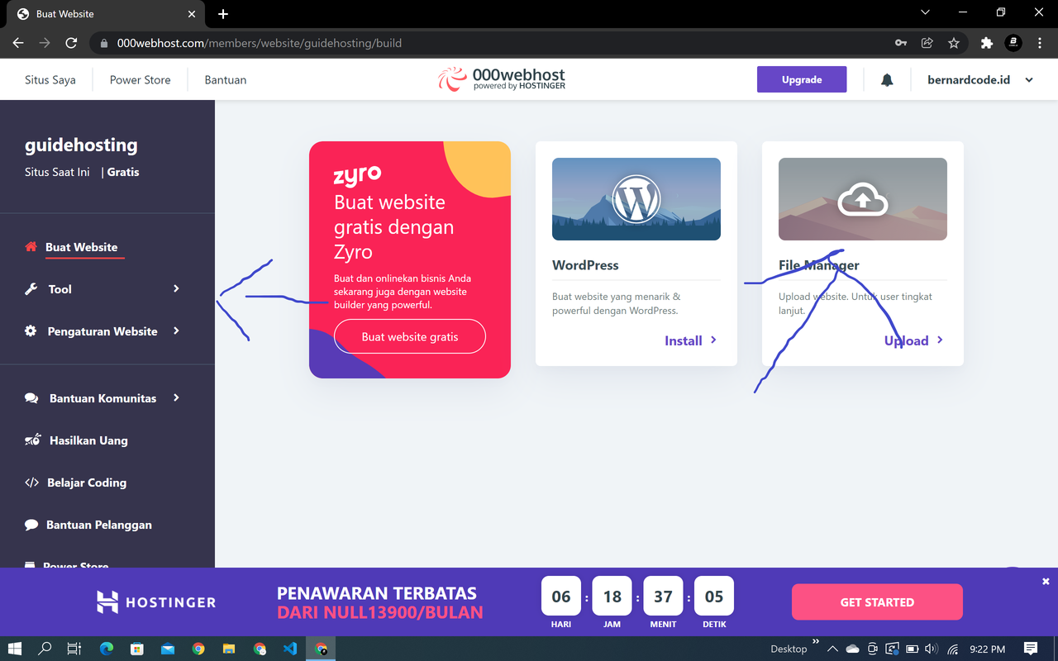Open the Power Store header menu
Image resolution: width=1058 pixels, height=661 pixels.
(x=141, y=80)
